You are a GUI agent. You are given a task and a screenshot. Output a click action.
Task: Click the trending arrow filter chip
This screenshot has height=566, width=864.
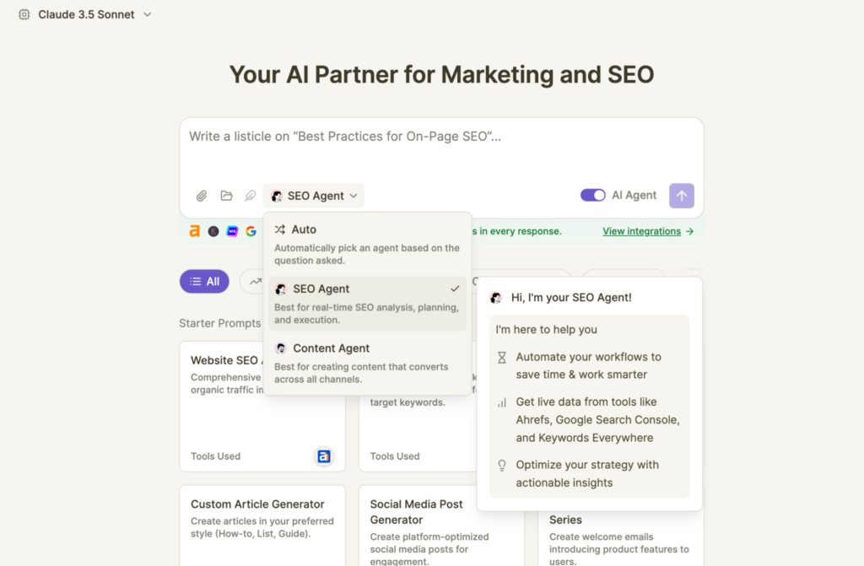click(x=255, y=282)
